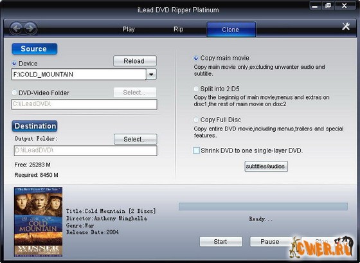Click the forward arrow navigation icon
The height and width of the screenshot is (263, 360).
[x=30, y=29]
